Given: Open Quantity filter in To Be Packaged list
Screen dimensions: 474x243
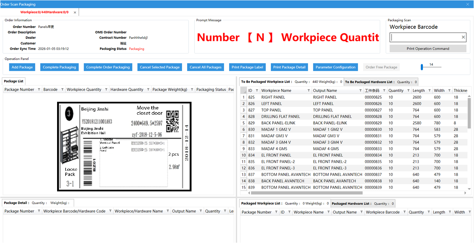Looking at the screenshot, I should pos(408,91).
